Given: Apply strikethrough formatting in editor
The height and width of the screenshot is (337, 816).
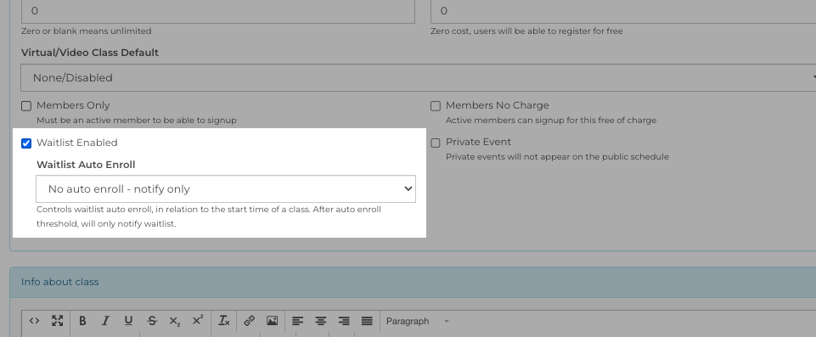Looking at the screenshot, I should [151, 321].
